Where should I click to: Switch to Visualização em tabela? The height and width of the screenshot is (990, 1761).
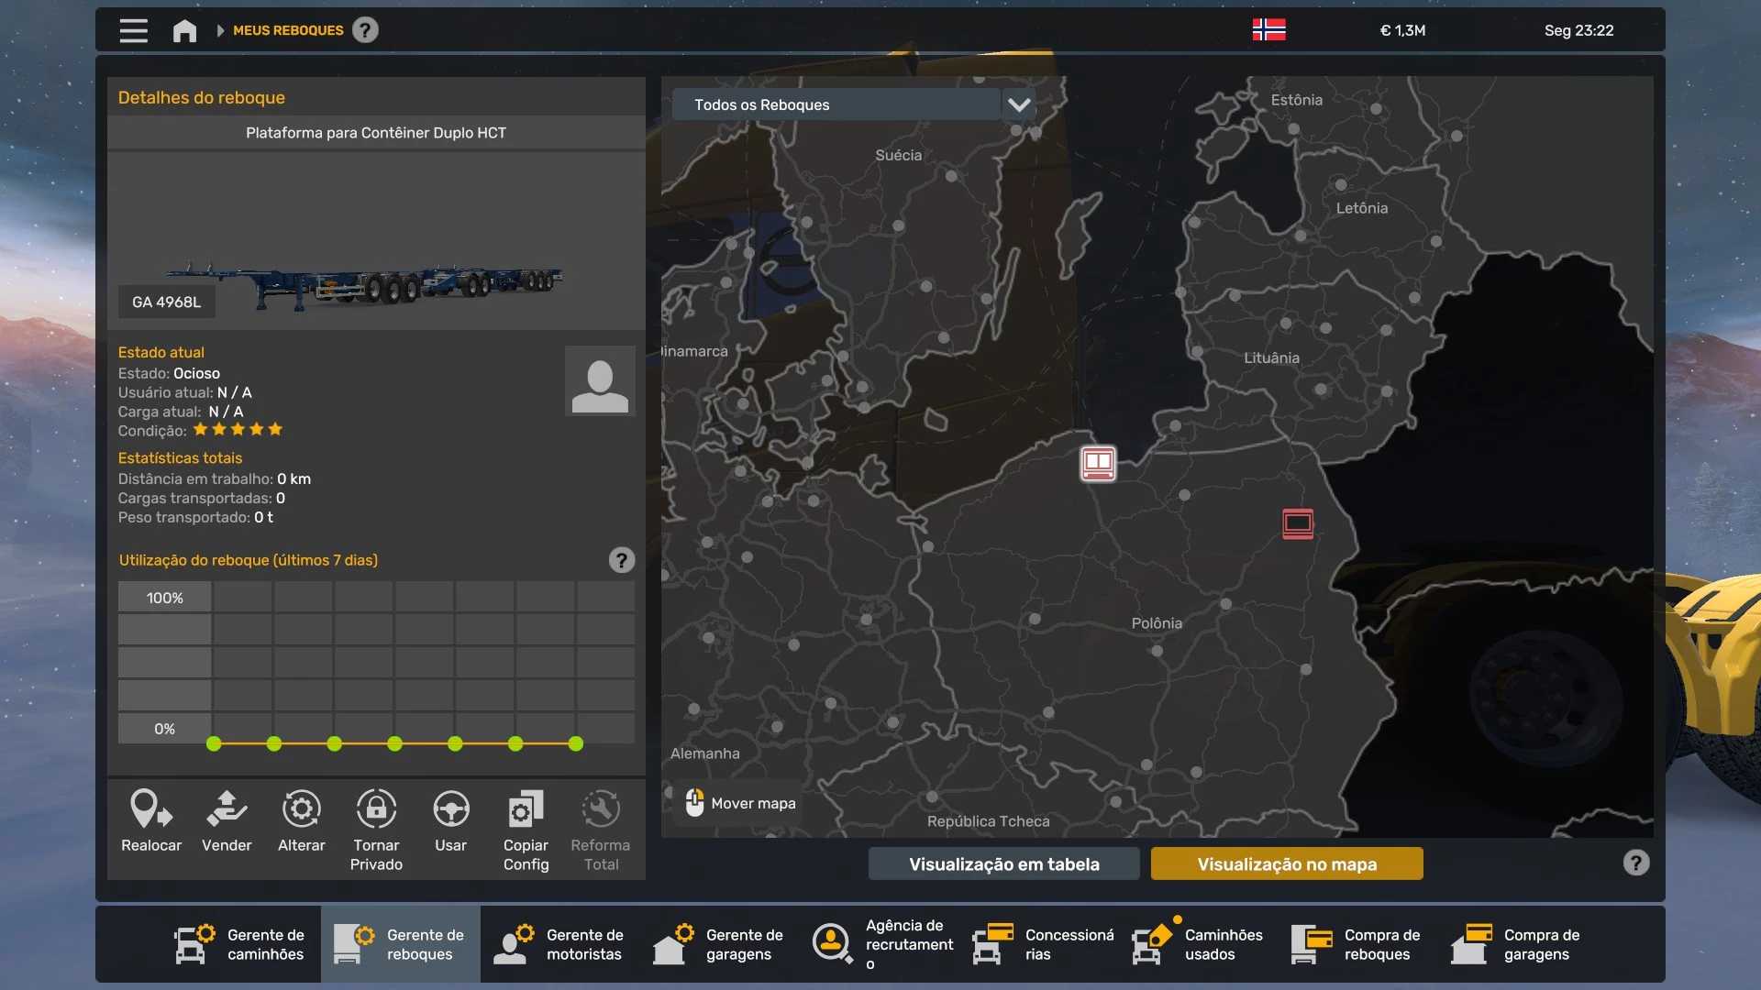point(1003,863)
